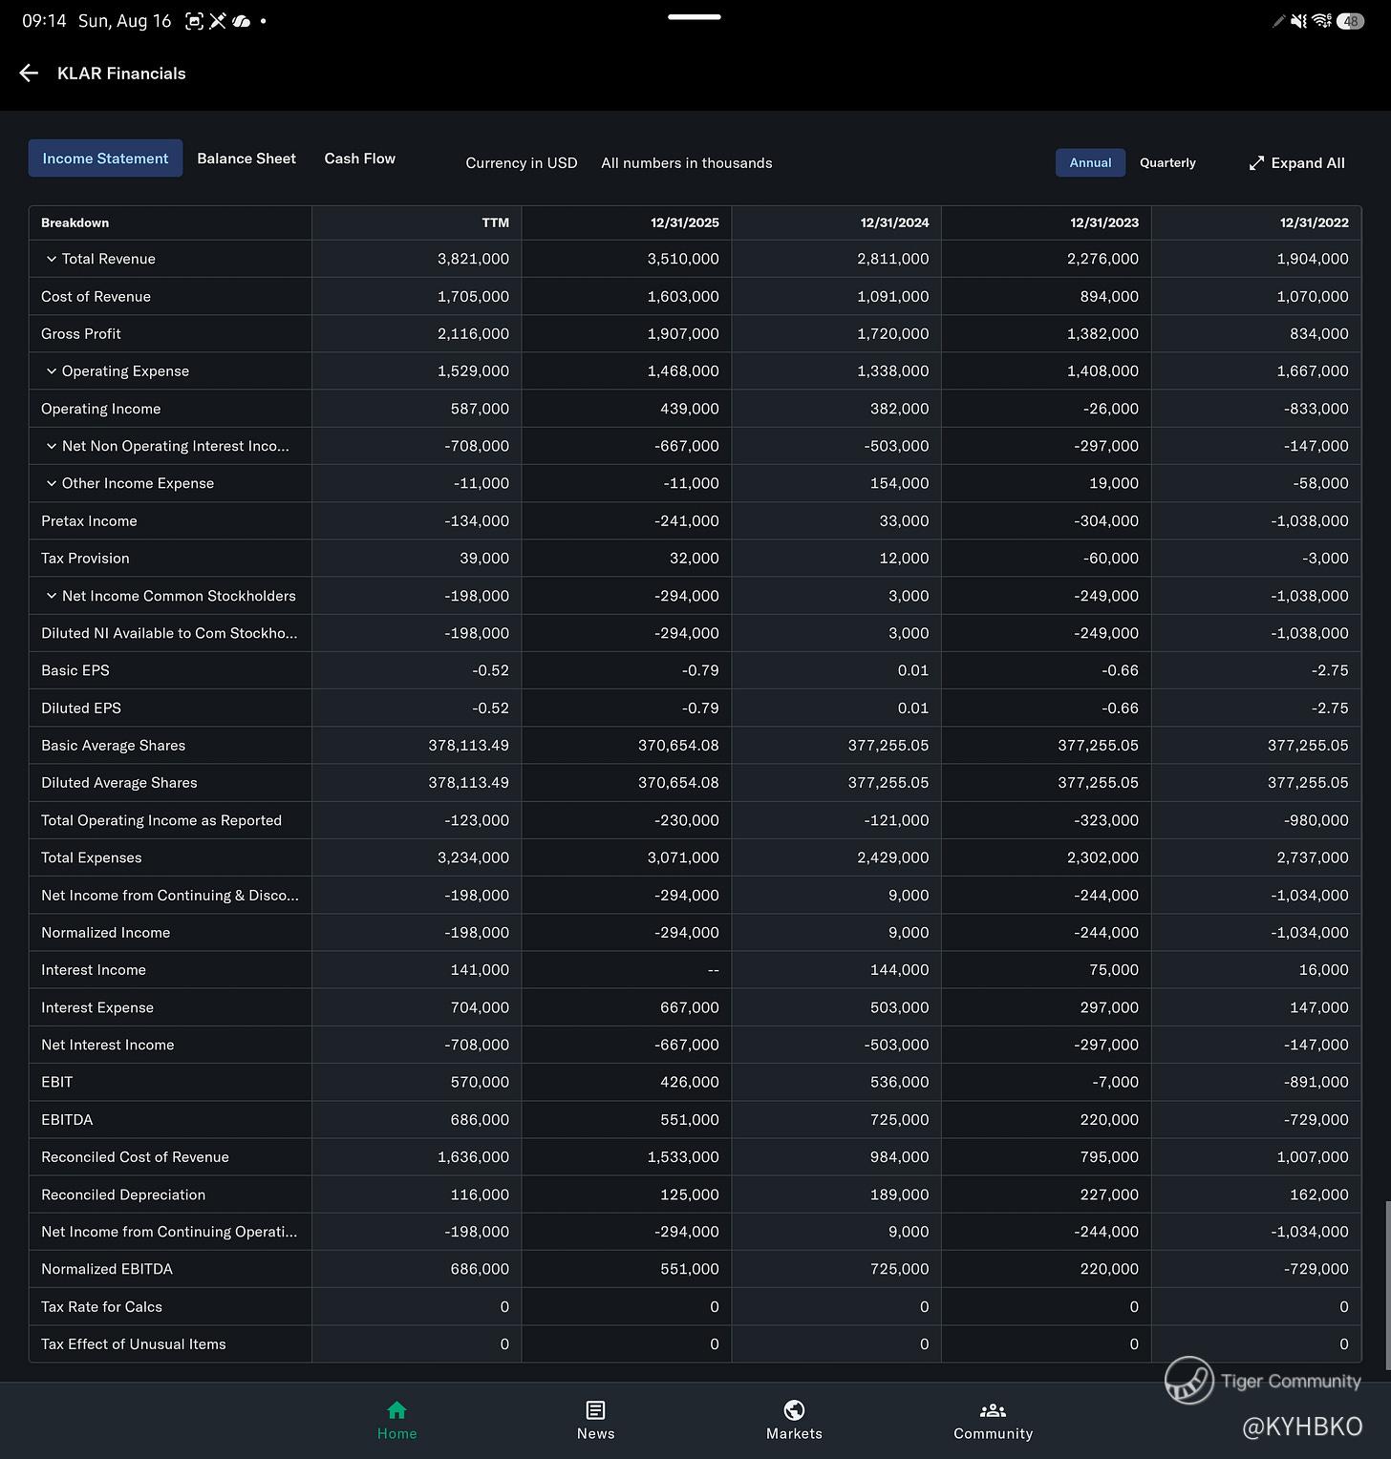Viewport: 1391px width, 1459px height.
Task: Select the Interest Income row label
Action: (94, 969)
